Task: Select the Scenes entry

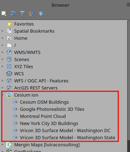Action: 22,60
